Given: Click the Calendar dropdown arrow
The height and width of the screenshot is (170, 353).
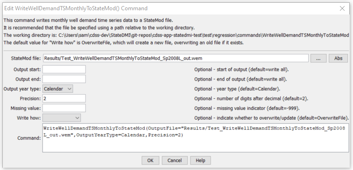Looking at the screenshot, I should 69,89.
